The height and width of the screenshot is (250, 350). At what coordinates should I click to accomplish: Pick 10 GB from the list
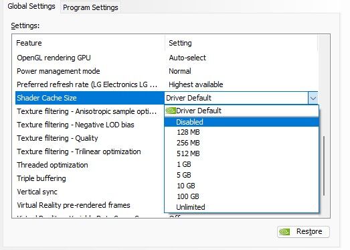[242, 186]
